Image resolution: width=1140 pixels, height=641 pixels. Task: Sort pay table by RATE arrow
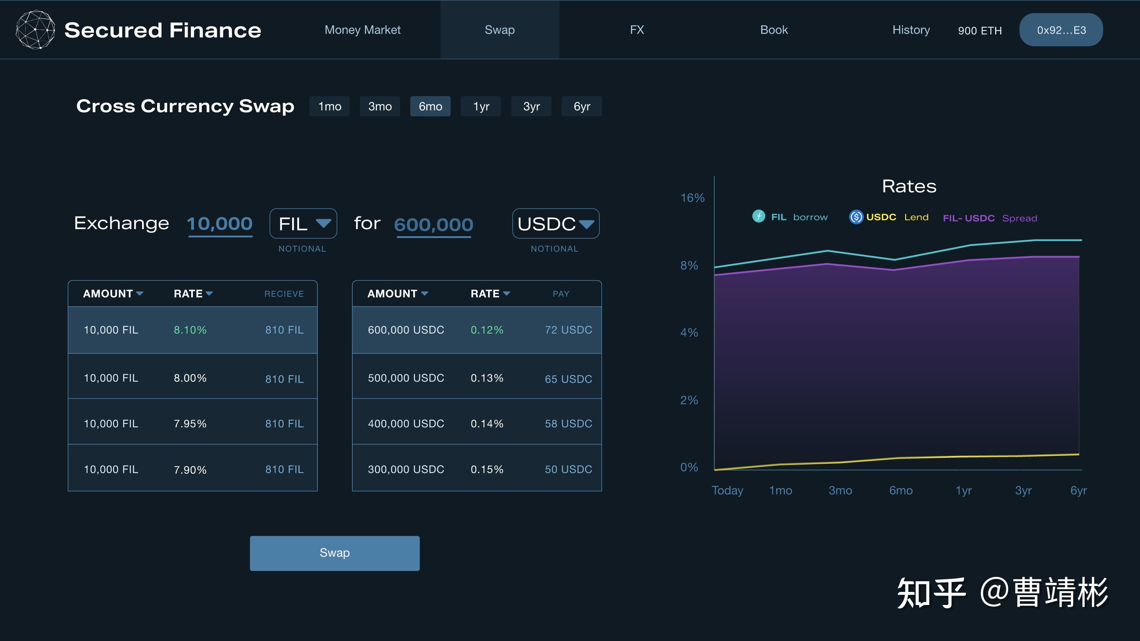(507, 293)
